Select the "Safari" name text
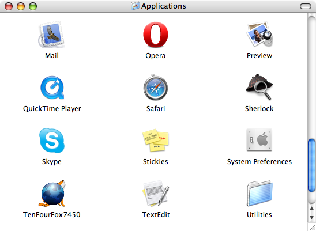This screenshot has width=316, height=231. tap(156, 109)
